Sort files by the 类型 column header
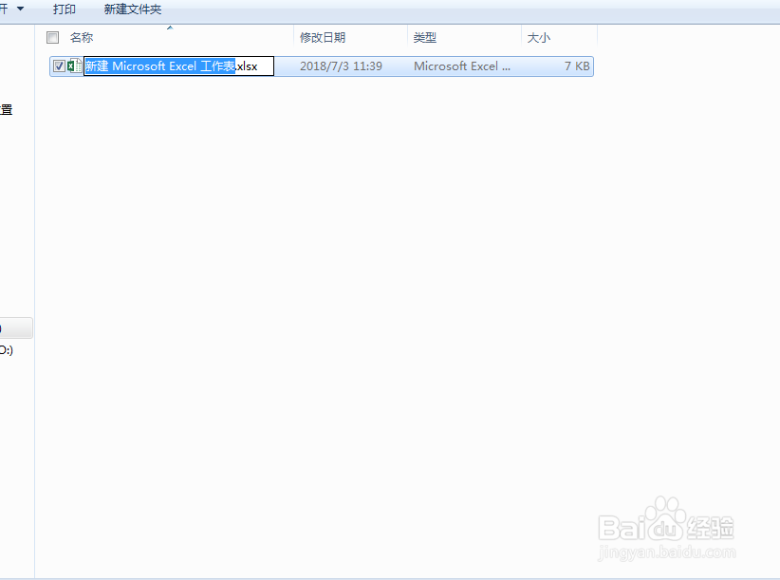 425,37
